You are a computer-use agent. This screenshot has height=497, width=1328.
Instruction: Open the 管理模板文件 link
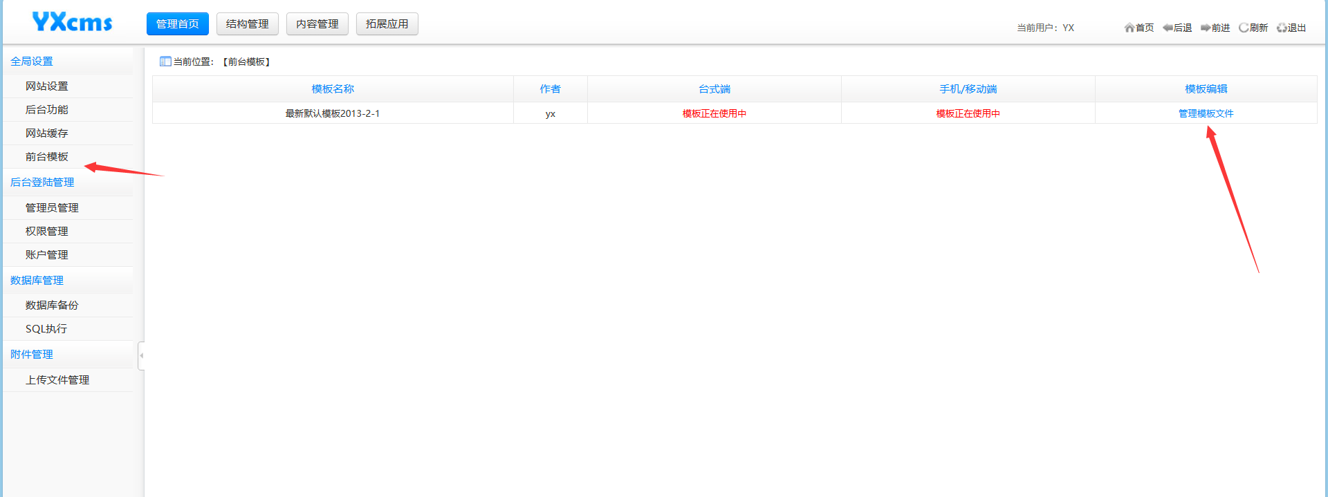click(1206, 113)
